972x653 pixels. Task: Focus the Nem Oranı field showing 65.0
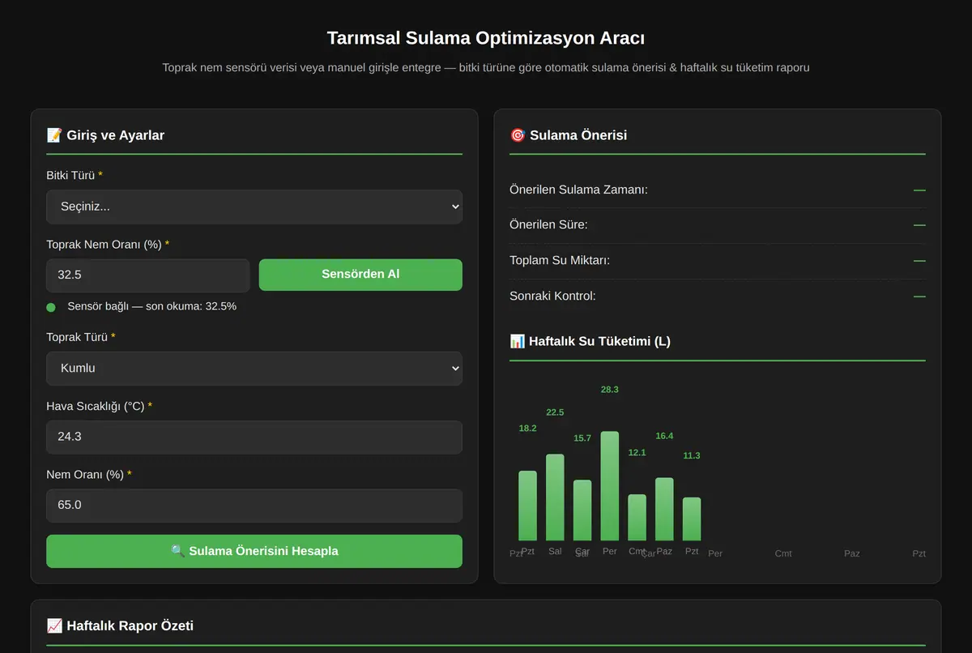tap(254, 506)
